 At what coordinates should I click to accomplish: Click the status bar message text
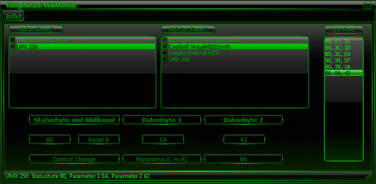point(78,176)
